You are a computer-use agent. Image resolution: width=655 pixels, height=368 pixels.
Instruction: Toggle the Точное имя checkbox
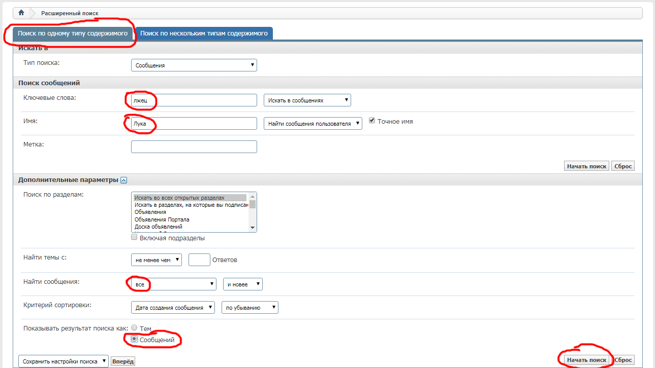tap(372, 121)
